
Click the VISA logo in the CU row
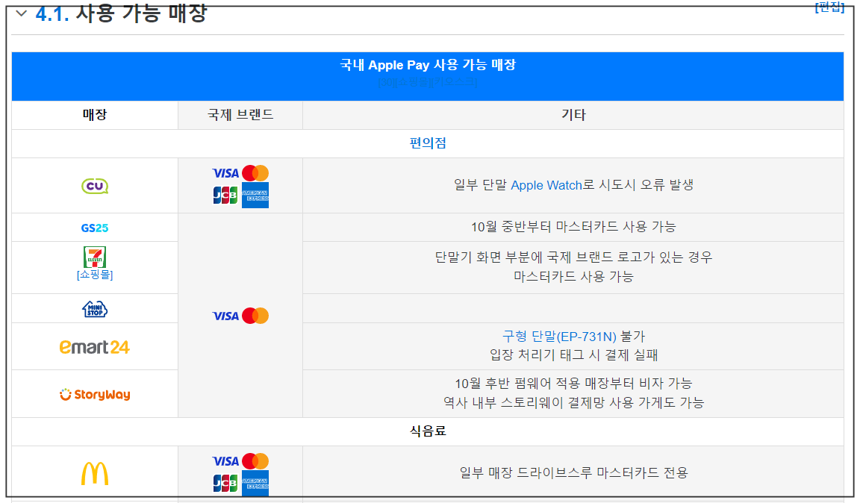(225, 173)
